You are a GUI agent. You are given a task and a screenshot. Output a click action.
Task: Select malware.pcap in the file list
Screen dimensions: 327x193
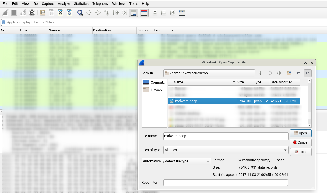coord(234,101)
